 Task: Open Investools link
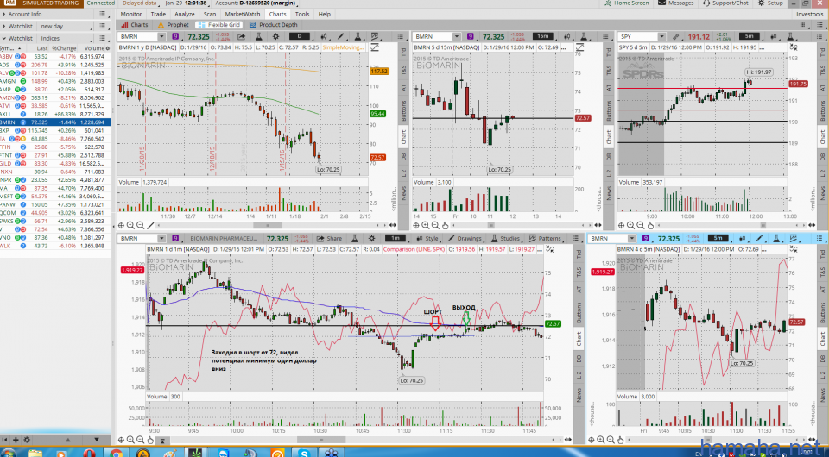(810, 15)
